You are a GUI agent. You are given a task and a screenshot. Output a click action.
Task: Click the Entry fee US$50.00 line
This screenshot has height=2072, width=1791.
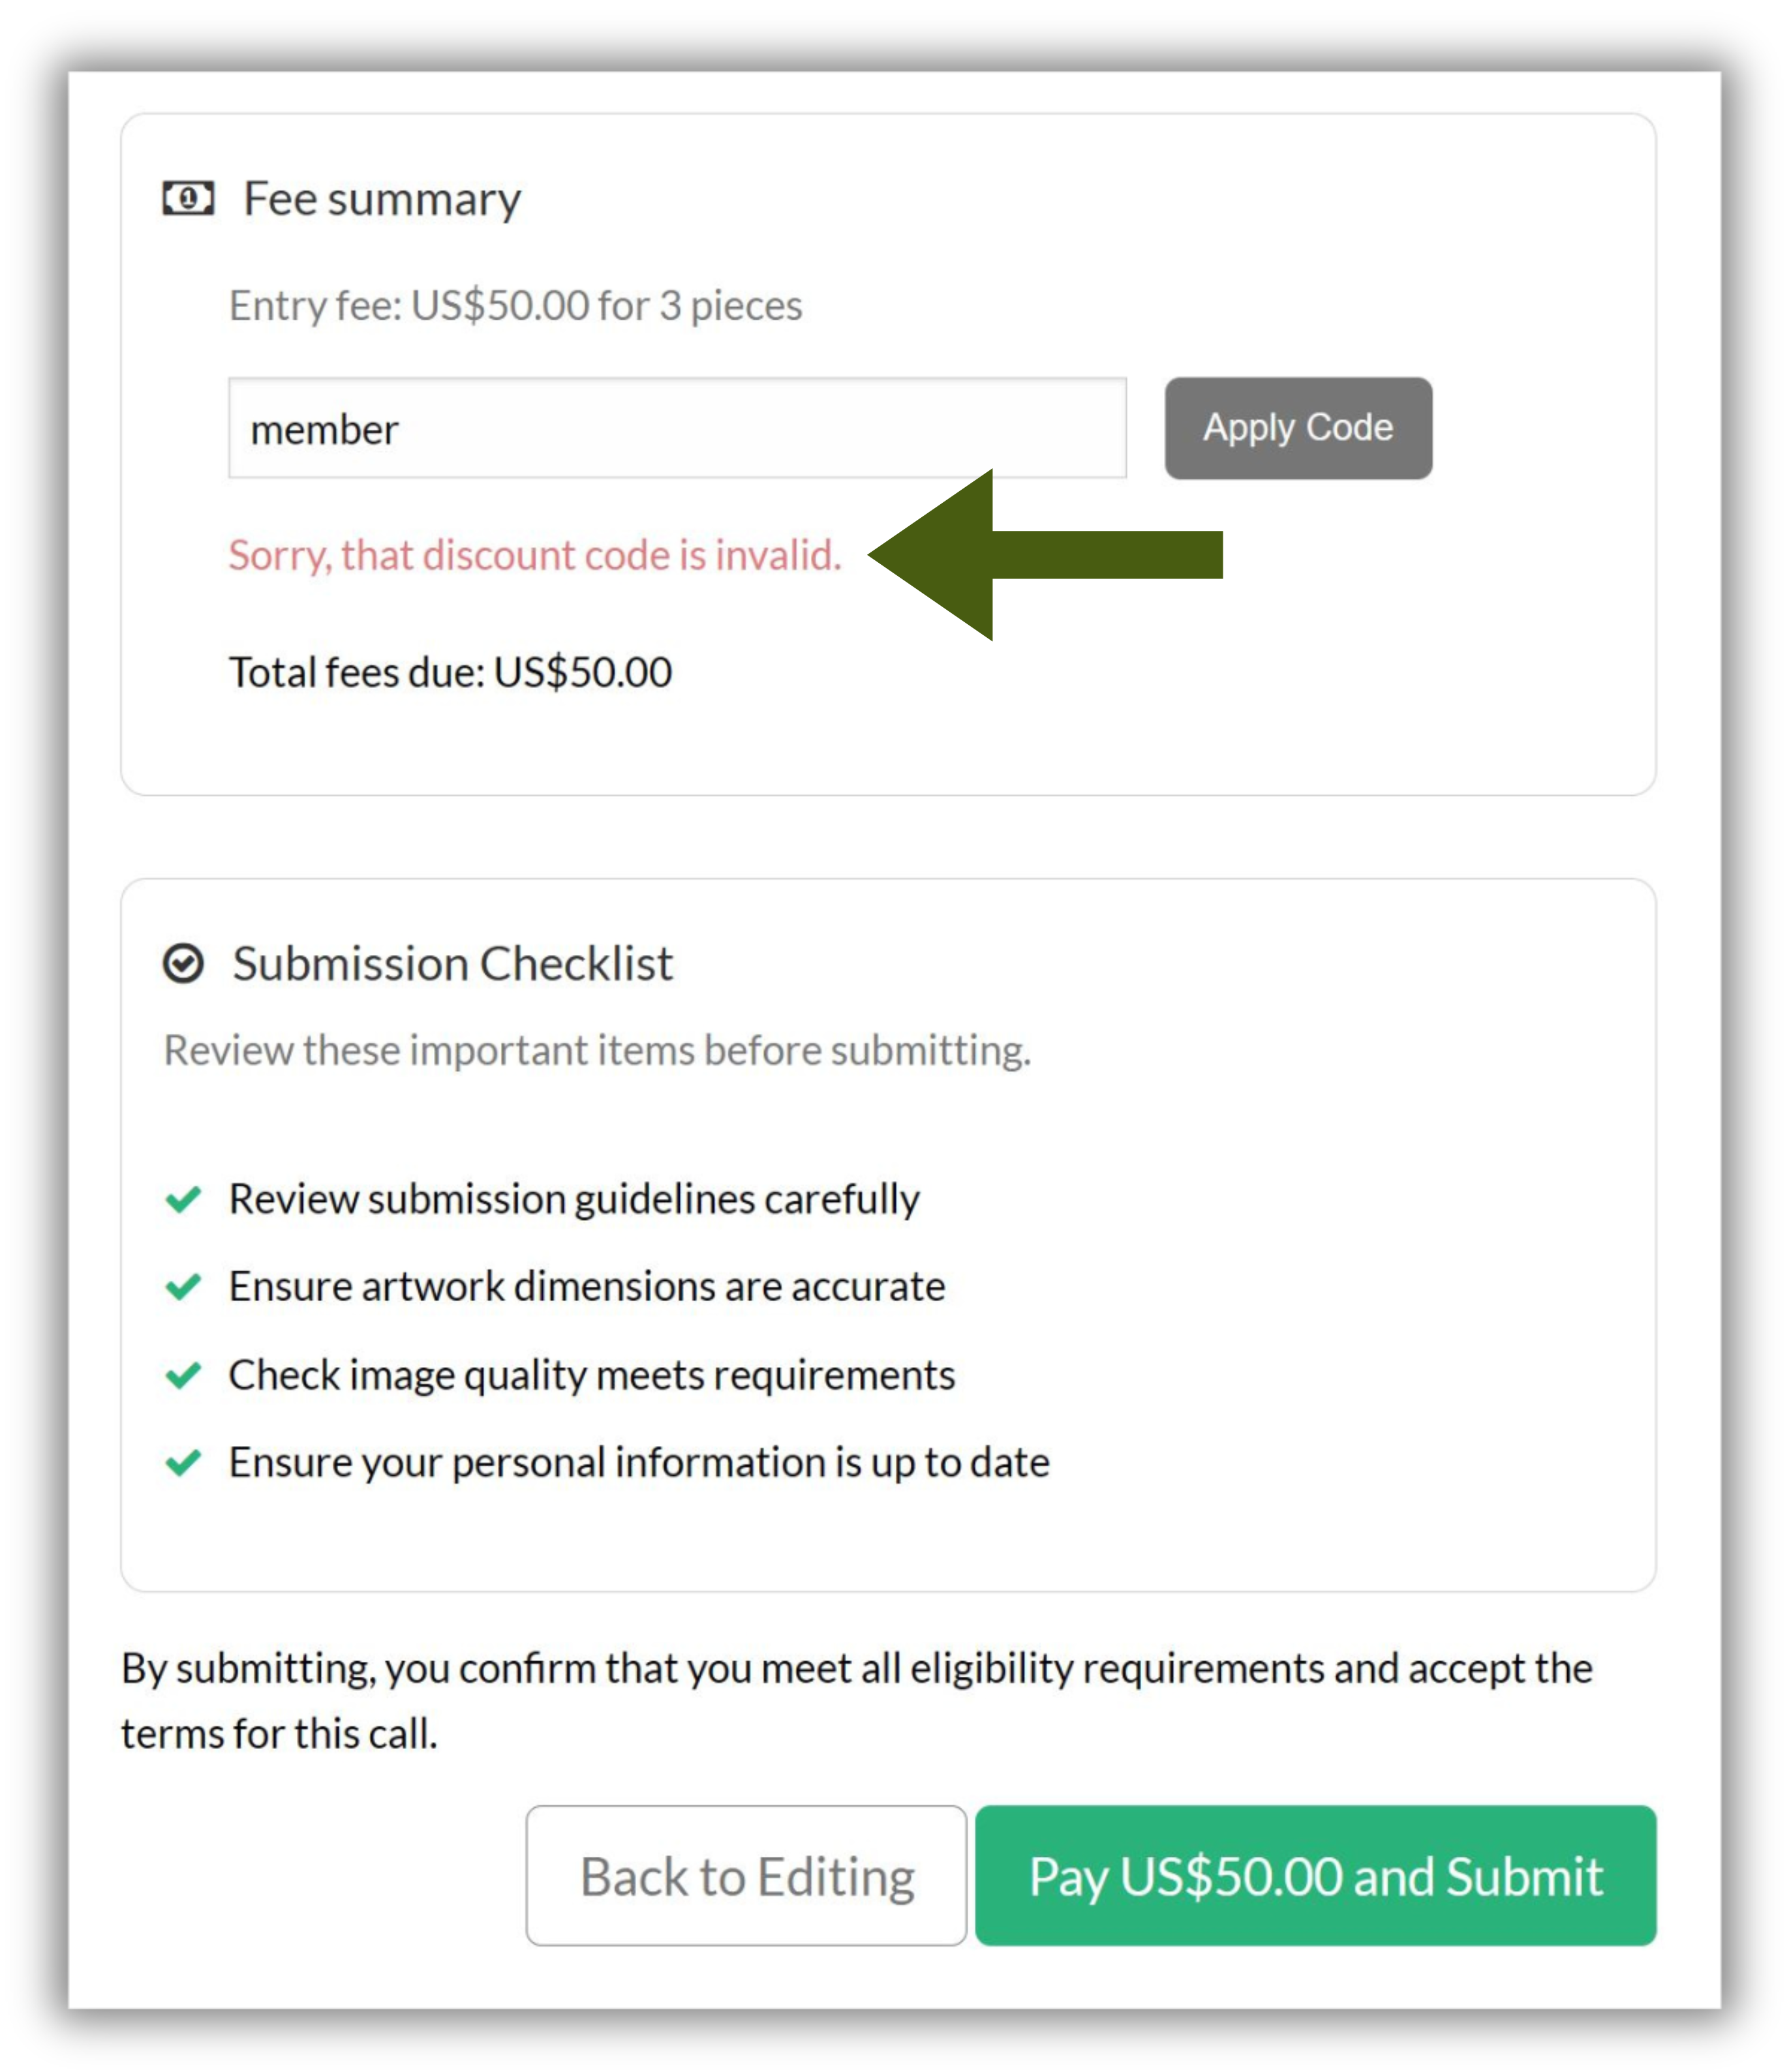[515, 305]
